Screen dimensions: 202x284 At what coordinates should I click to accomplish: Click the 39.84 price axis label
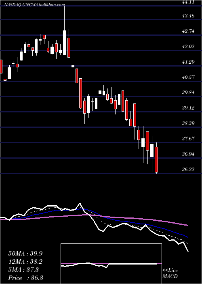click(188, 93)
